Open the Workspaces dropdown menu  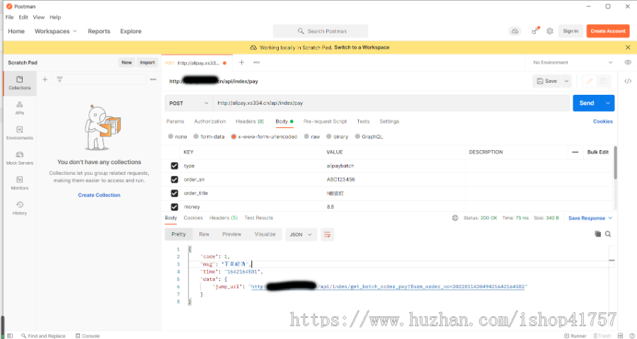pyautogui.click(x=56, y=31)
